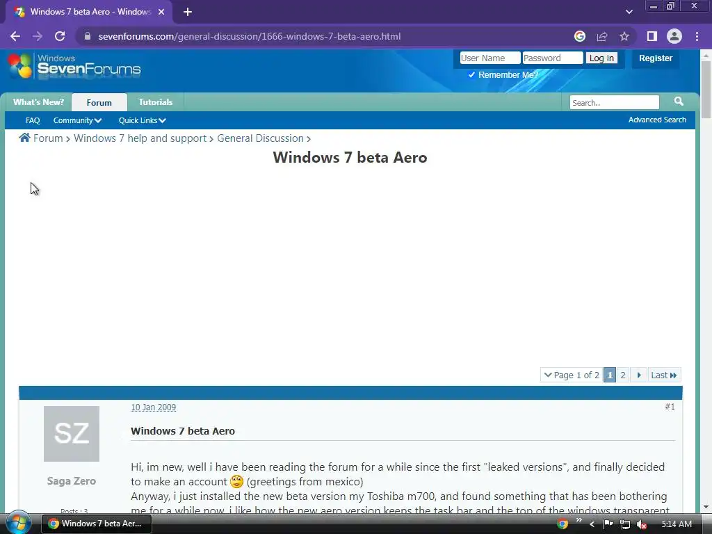Toggle Remember Me checkbox
Image resolution: width=712 pixels, height=534 pixels.
(x=471, y=75)
